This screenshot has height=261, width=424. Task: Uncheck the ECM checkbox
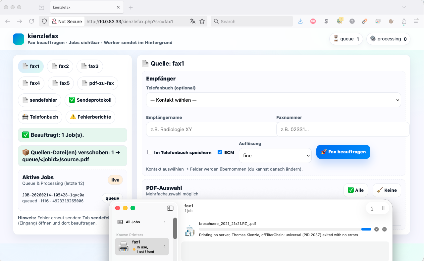click(220, 152)
